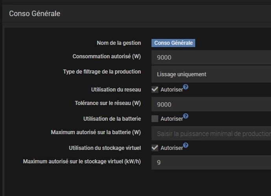Click Autoriser text beside Utilisation du stockage virtuel
271x196 pixels.
[171, 148]
